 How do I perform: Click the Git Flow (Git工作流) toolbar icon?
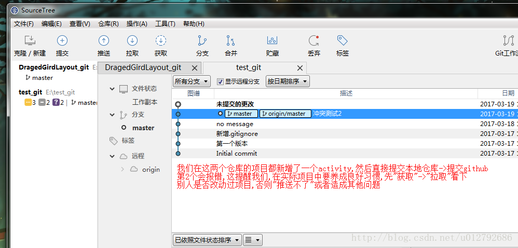coord(509,40)
